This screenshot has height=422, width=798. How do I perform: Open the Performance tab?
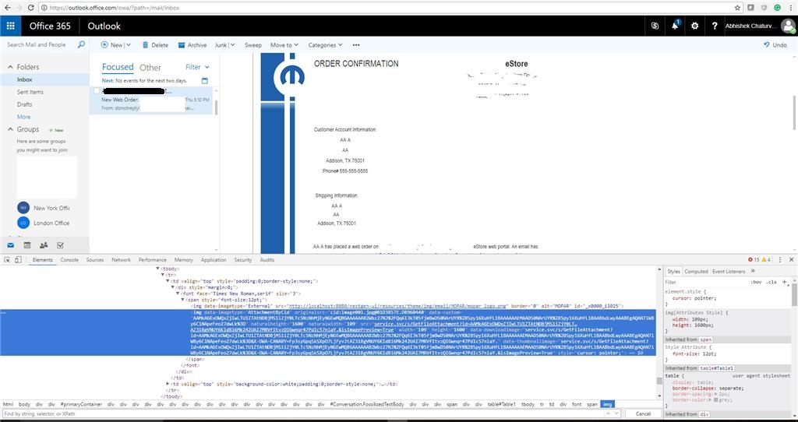(x=152, y=259)
